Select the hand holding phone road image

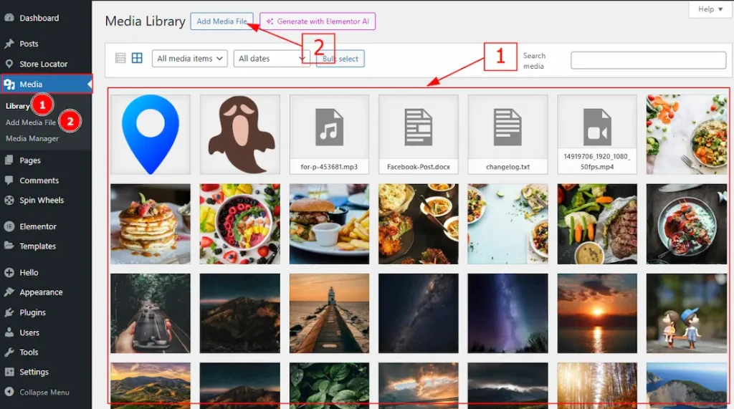(151, 313)
